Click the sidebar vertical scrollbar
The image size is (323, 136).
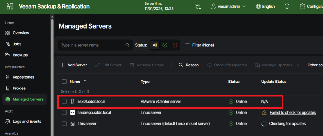52,77
